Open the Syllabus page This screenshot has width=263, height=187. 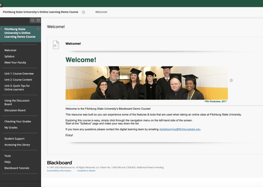click(9, 56)
